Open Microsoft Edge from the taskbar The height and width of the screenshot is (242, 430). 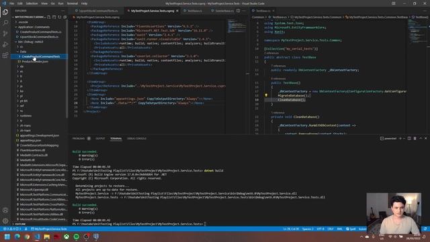coord(17,237)
